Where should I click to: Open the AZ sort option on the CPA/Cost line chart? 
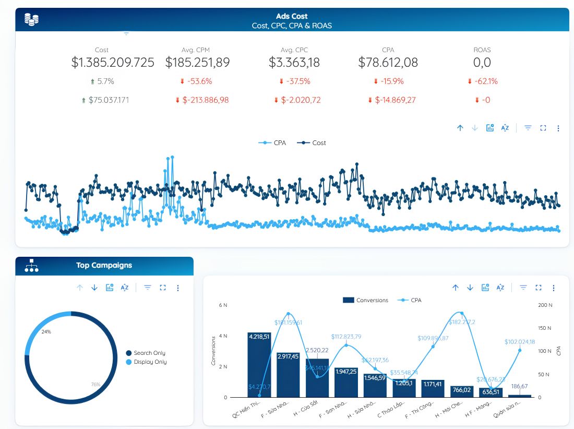505,128
